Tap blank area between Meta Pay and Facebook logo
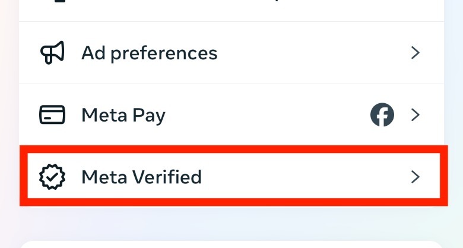 267,115
